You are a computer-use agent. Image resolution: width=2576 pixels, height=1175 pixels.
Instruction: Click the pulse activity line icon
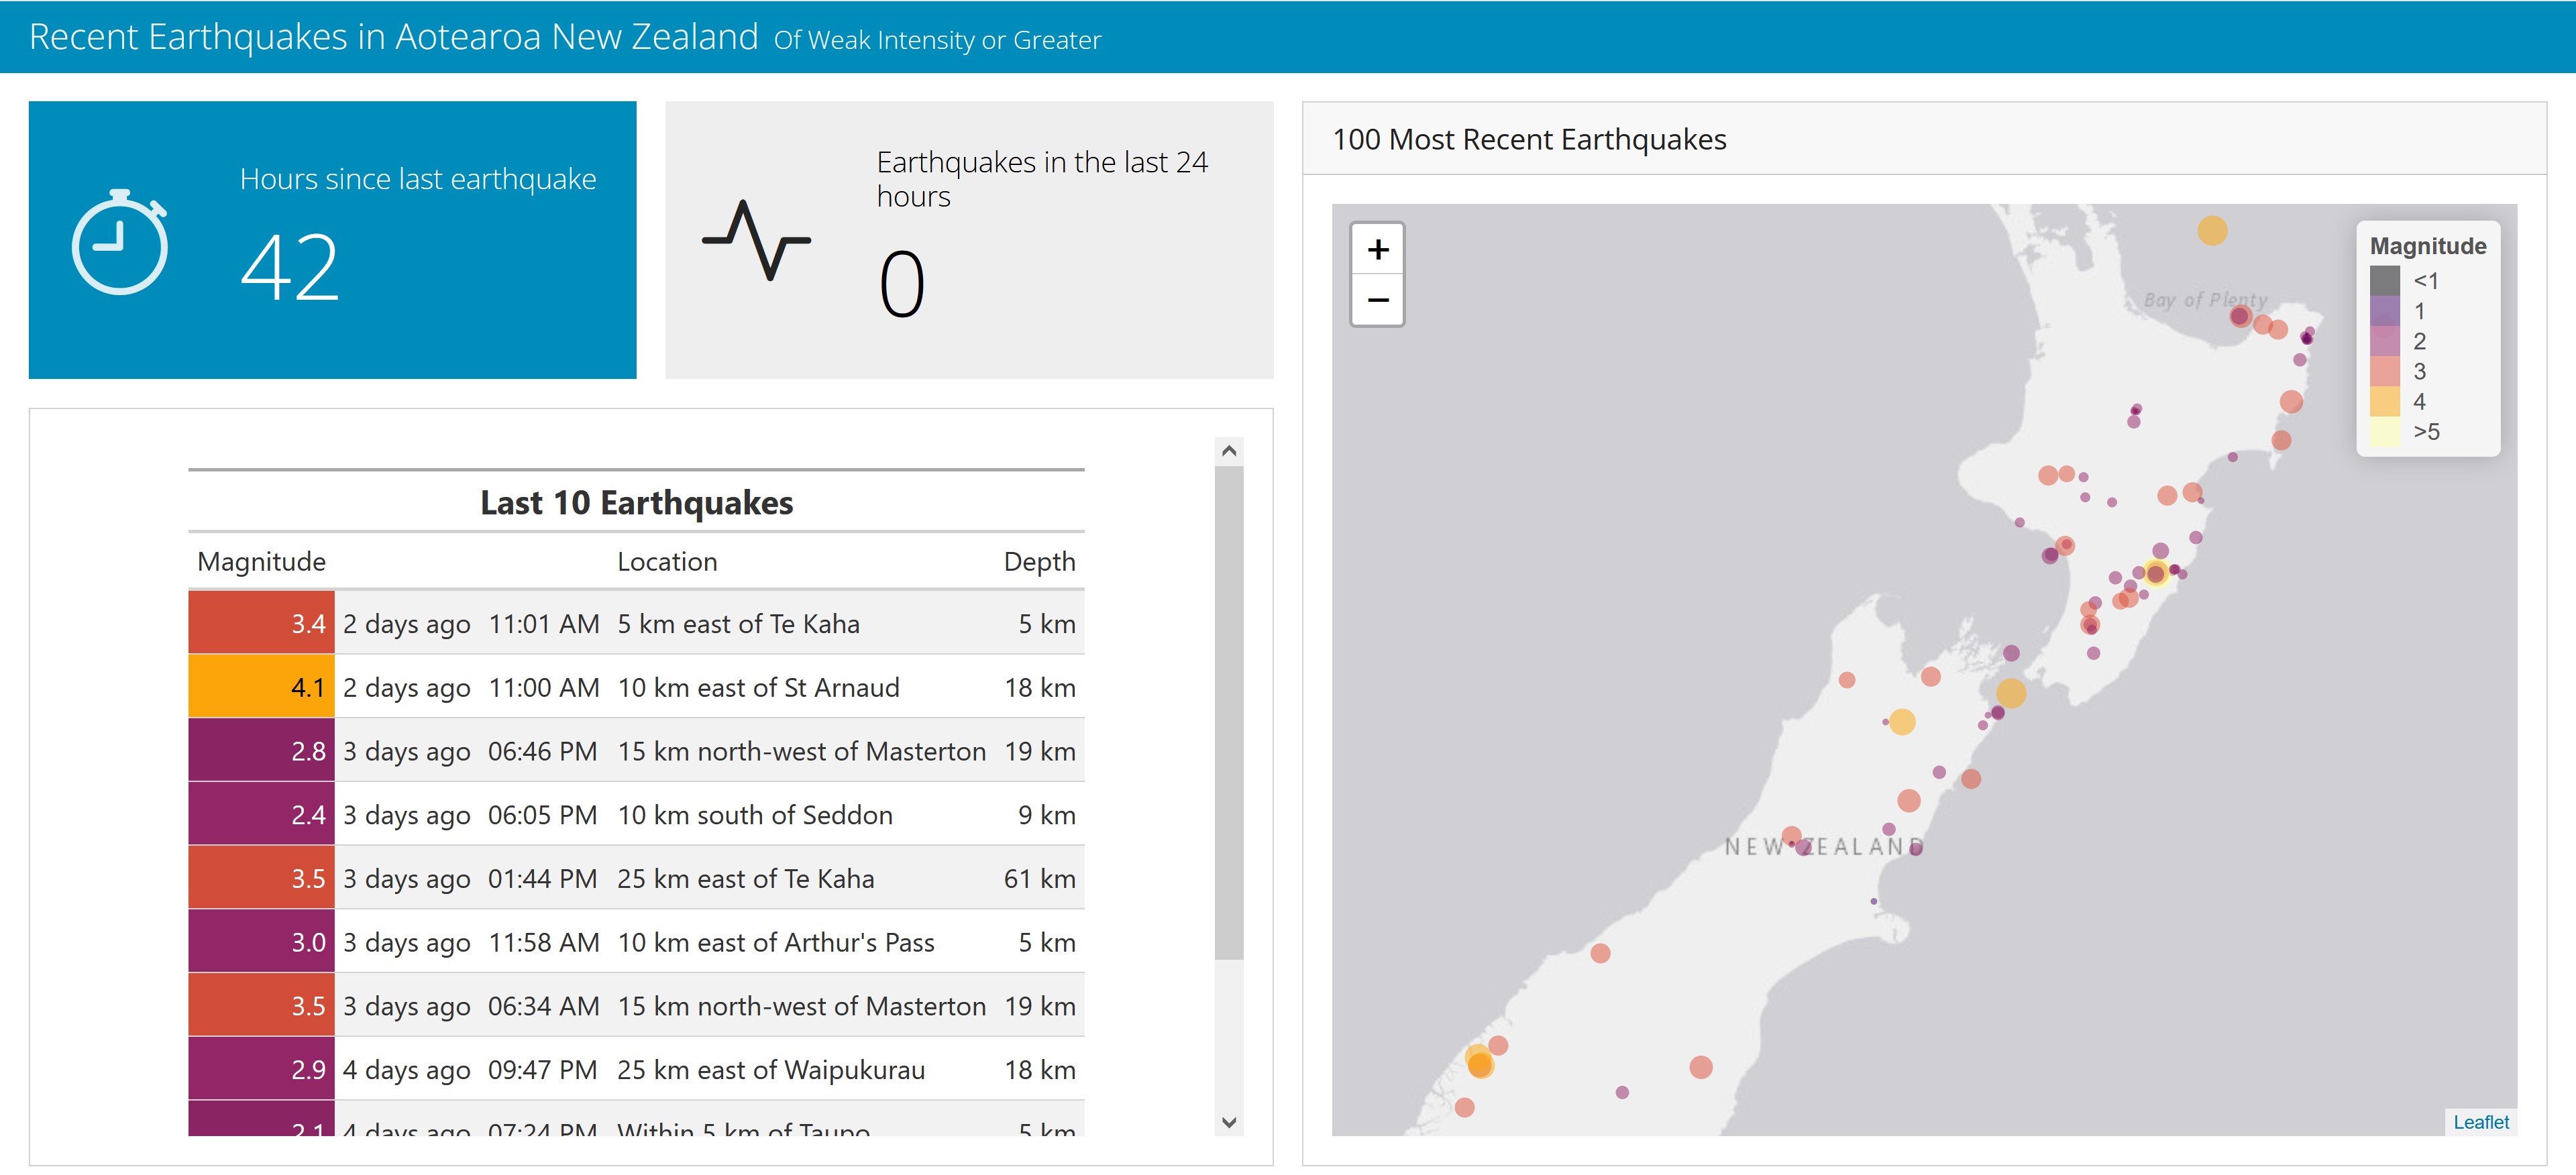(x=756, y=240)
